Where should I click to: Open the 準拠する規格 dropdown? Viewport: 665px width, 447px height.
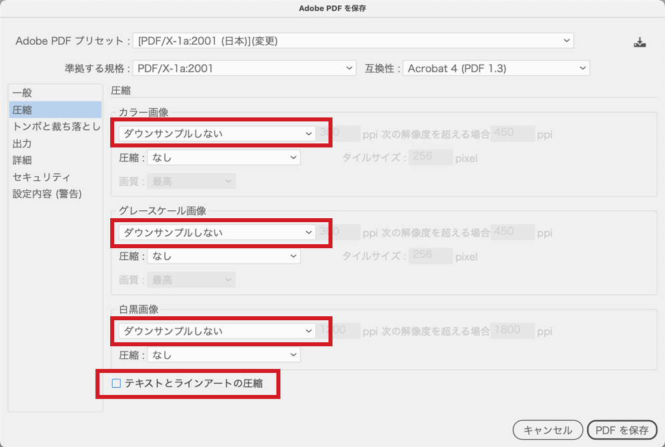click(x=244, y=67)
